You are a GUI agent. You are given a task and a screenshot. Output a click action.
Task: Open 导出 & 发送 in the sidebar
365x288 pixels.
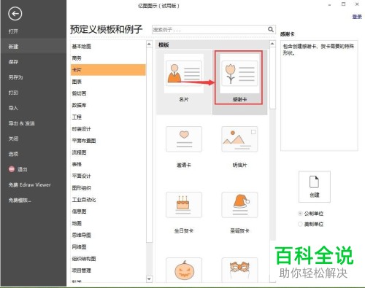pyautogui.click(x=22, y=123)
